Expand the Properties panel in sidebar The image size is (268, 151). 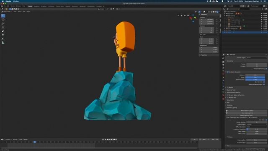(204, 55)
